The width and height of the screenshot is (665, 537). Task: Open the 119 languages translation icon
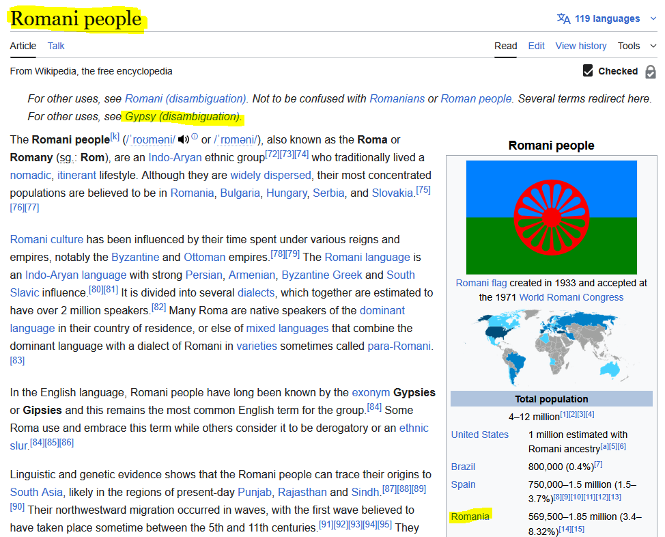click(x=563, y=18)
